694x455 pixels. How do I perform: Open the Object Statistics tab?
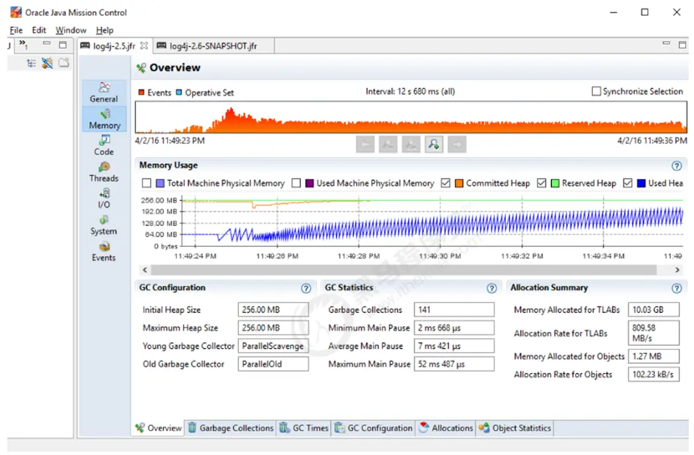click(x=514, y=428)
